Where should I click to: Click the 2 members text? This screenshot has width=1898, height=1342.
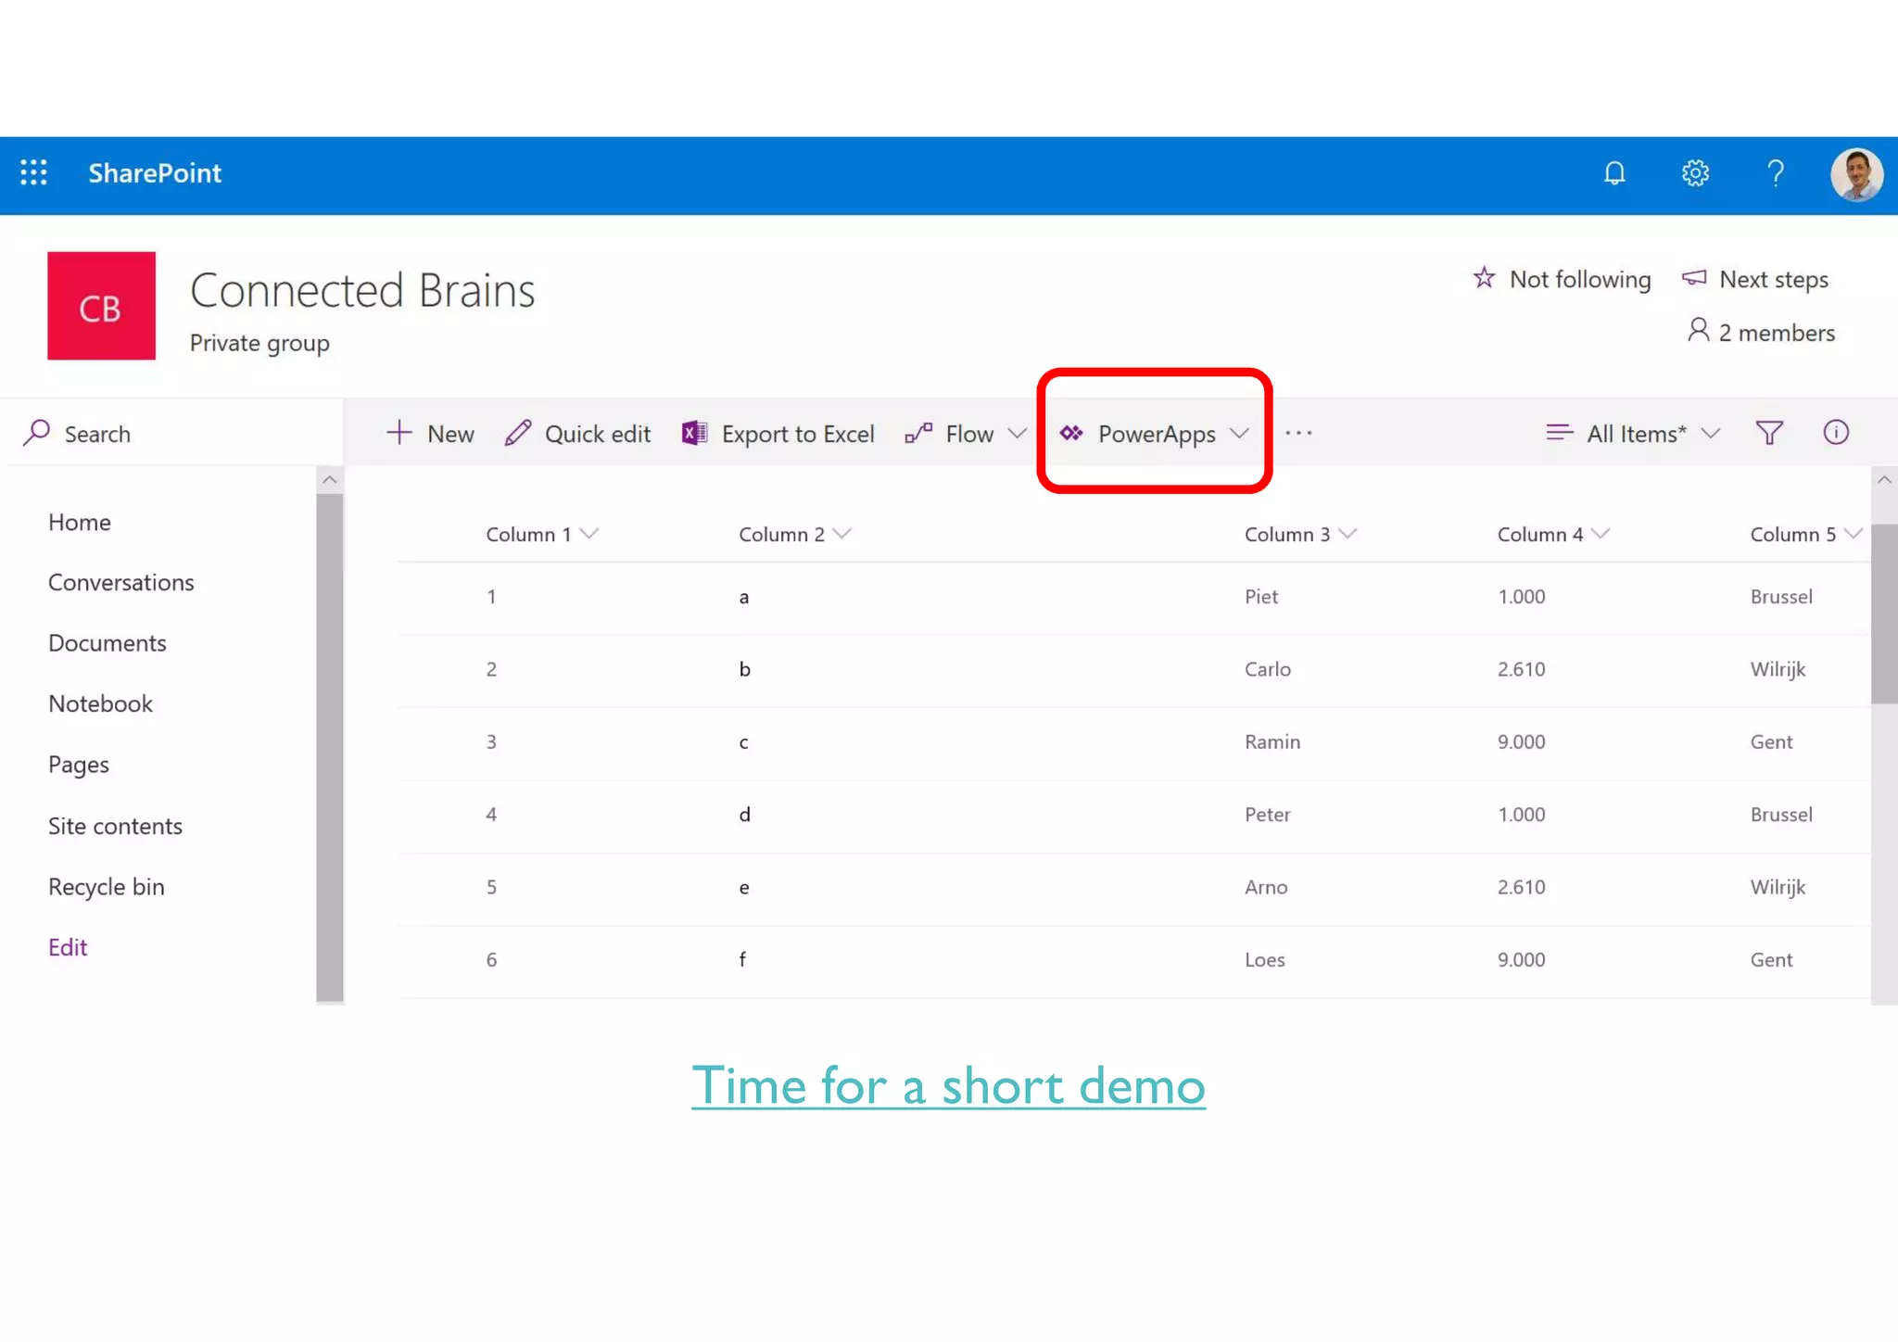1777,333
